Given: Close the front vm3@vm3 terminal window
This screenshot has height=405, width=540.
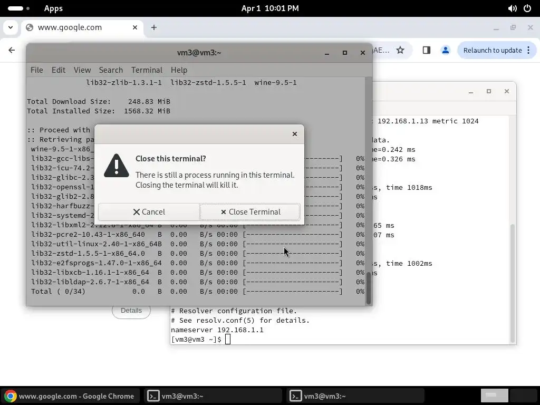Looking at the screenshot, I should tap(363, 53).
